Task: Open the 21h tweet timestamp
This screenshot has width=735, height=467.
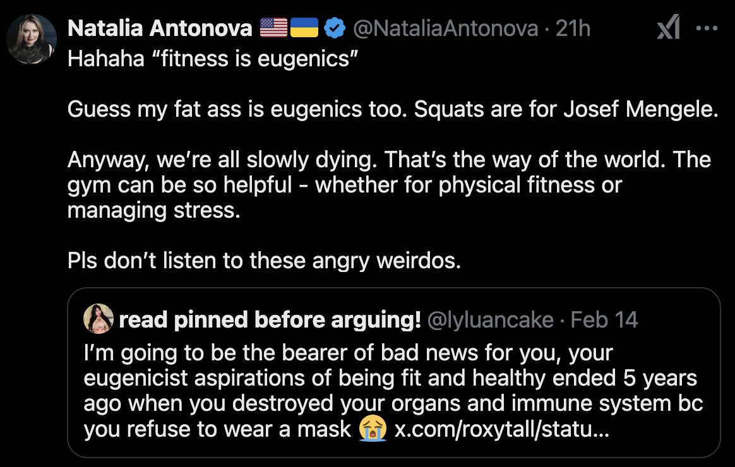Action: [x=573, y=28]
